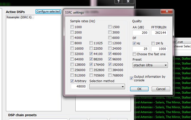The image size is (191, 120).
Task: Click the help question mark button
Action: pos(119,2)
